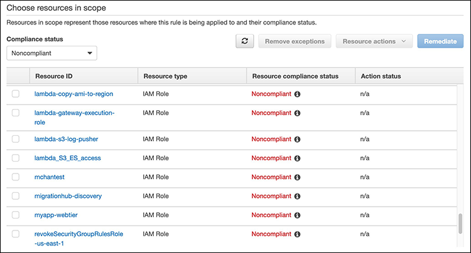The image size is (471, 253).
Task: Expand the Resource actions dropdown
Action: coord(374,41)
